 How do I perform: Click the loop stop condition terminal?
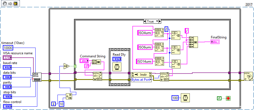[228, 98]
